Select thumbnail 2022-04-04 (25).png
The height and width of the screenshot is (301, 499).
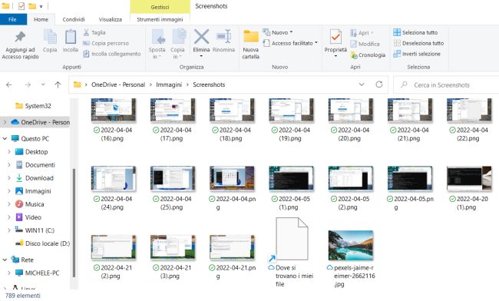173,178
